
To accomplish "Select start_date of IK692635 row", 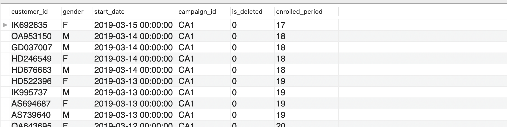I will point(135,25).
